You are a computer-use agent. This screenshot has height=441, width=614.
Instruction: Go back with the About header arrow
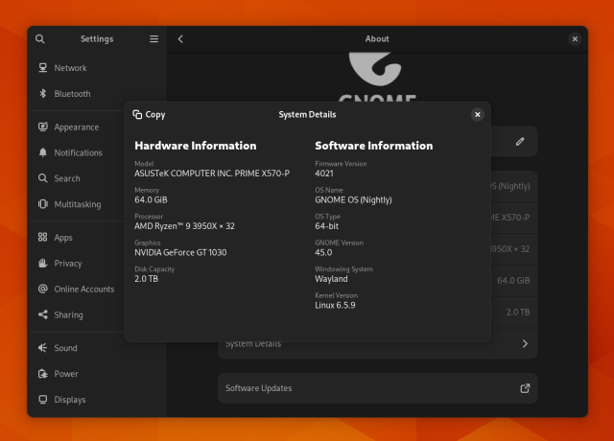pyautogui.click(x=180, y=38)
